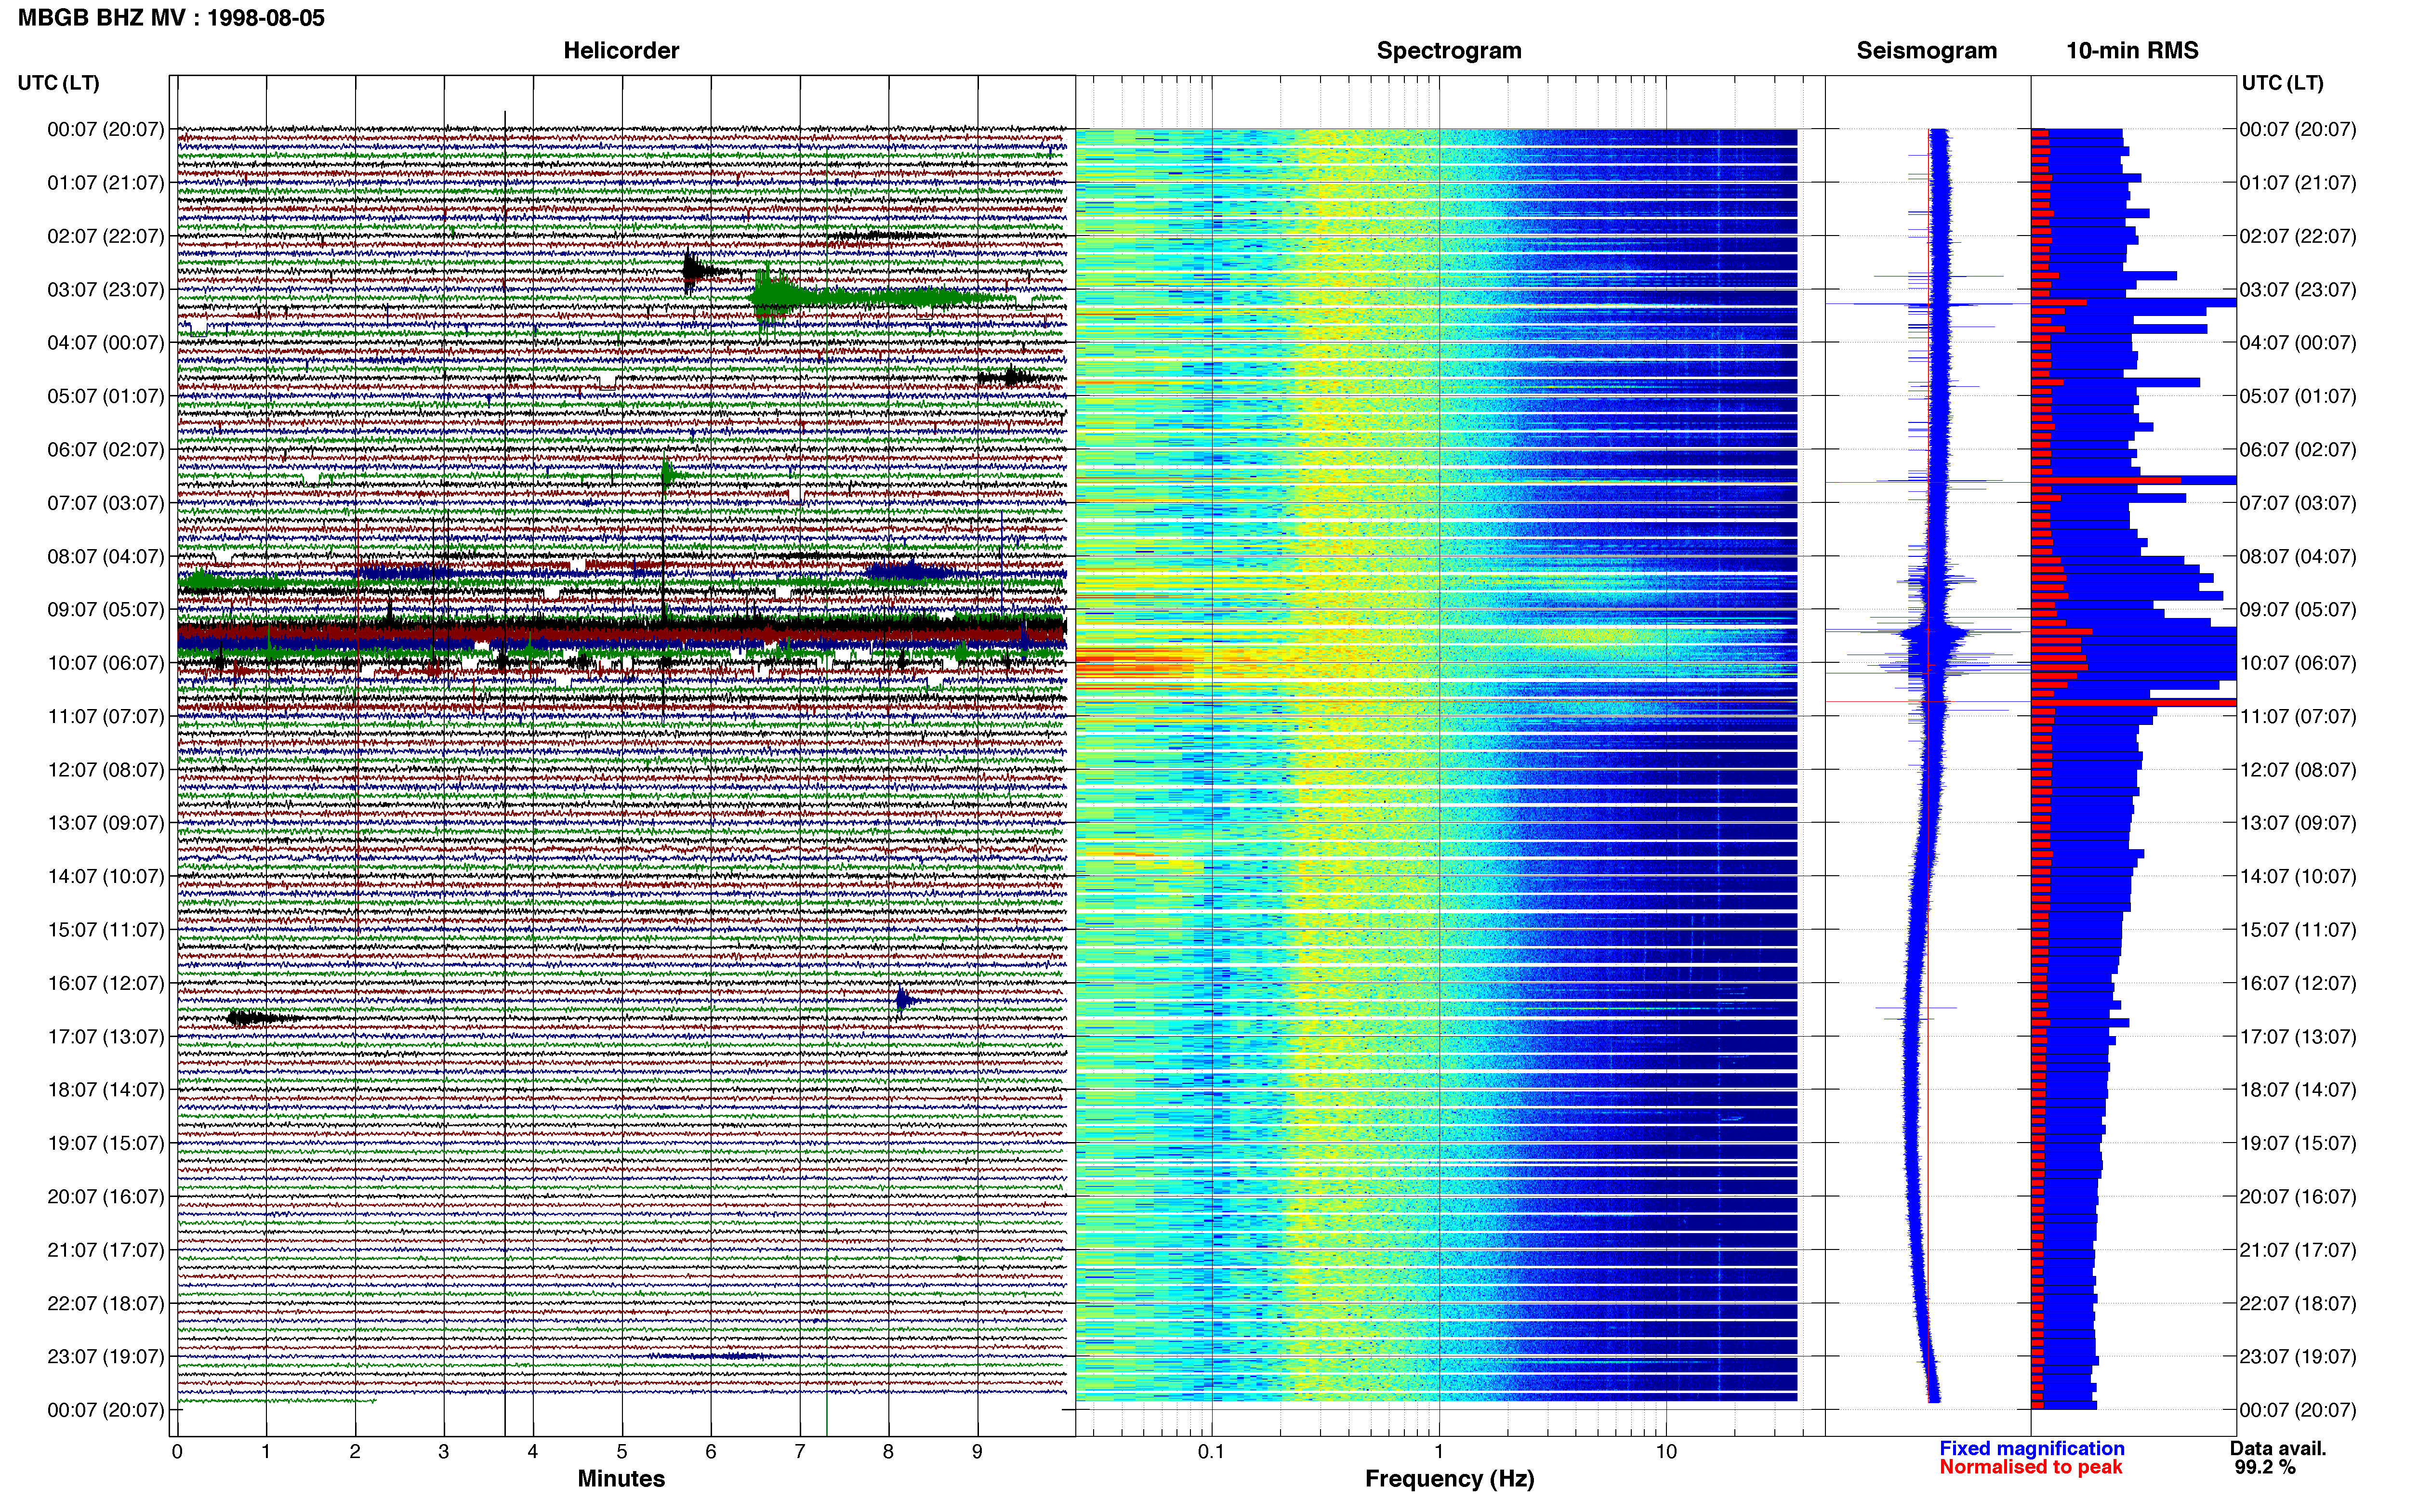
Task: Click the 'Normalised to peak' legend text
Action: pos(2030,1467)
